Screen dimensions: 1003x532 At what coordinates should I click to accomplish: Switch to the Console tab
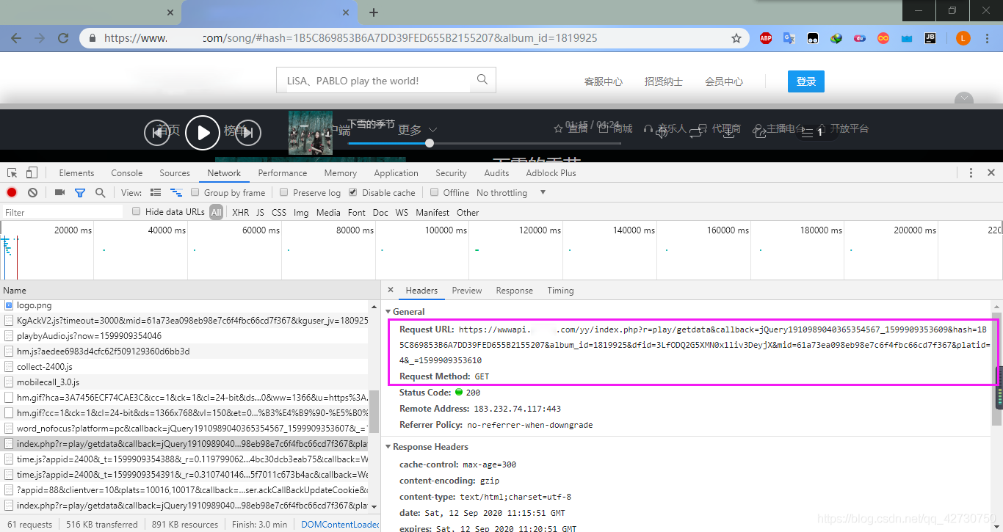pyautogui.click(x=127, y=173)
